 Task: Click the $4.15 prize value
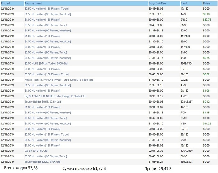point(206,113)
